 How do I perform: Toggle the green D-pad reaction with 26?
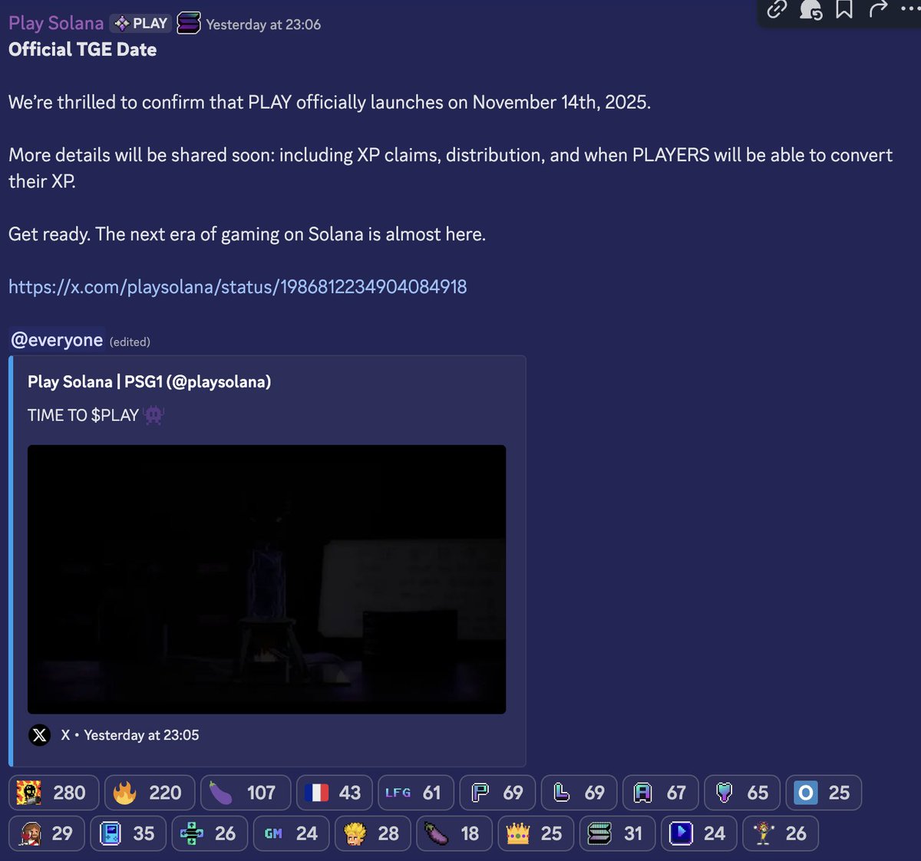click(x=210, y=833)
